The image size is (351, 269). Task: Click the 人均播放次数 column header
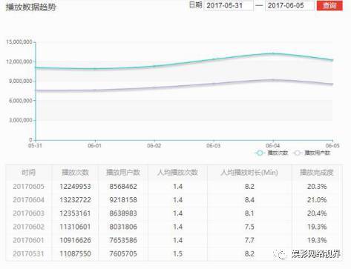coord(177,173)
